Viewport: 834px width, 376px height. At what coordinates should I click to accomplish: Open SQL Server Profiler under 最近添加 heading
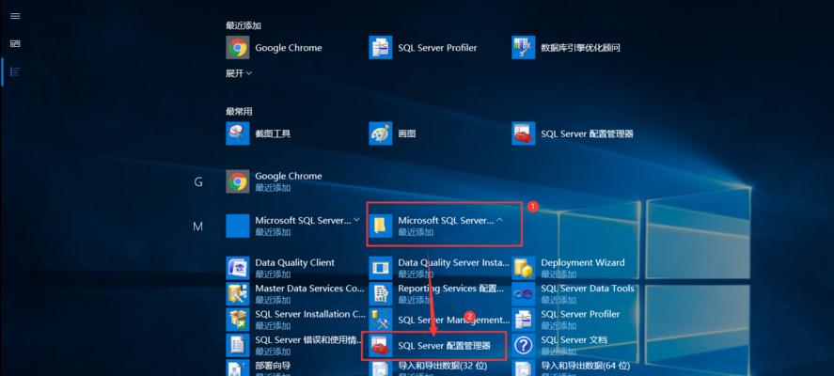point(423,47)
